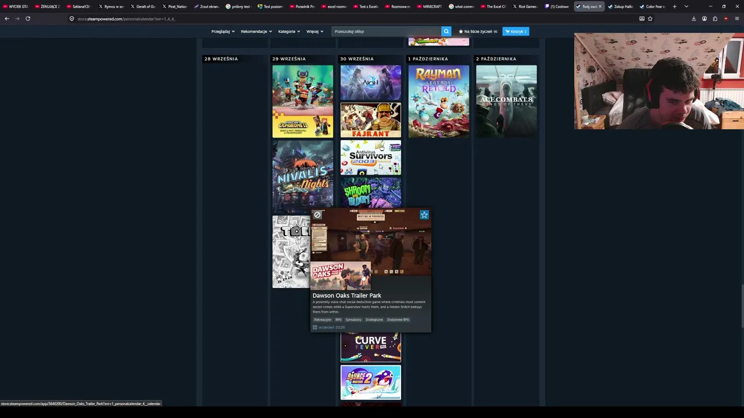This screenshot has height=418, width=744.
Task: Switch to the Test poziom tab
Action: (270, 6)
